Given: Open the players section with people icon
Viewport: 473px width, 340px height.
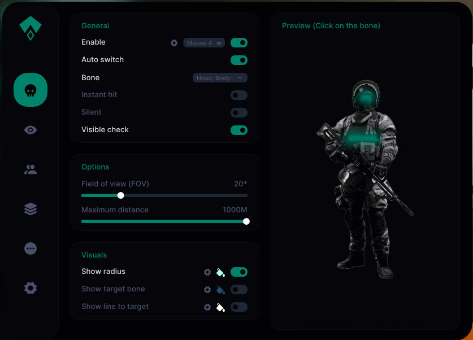Looking at the screenshot, I should pos(31,169).
